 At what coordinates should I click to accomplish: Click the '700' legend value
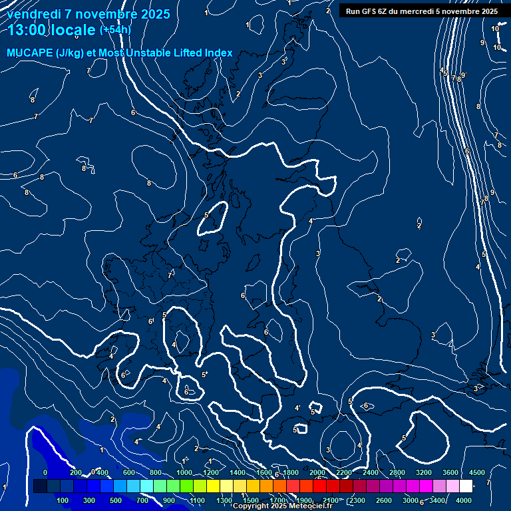click(x=142, y=500)
